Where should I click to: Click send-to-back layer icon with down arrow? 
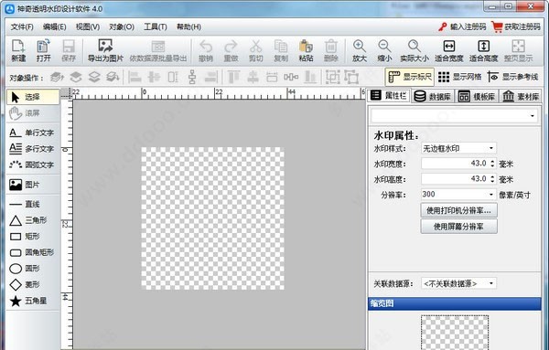tap(113, 77)
